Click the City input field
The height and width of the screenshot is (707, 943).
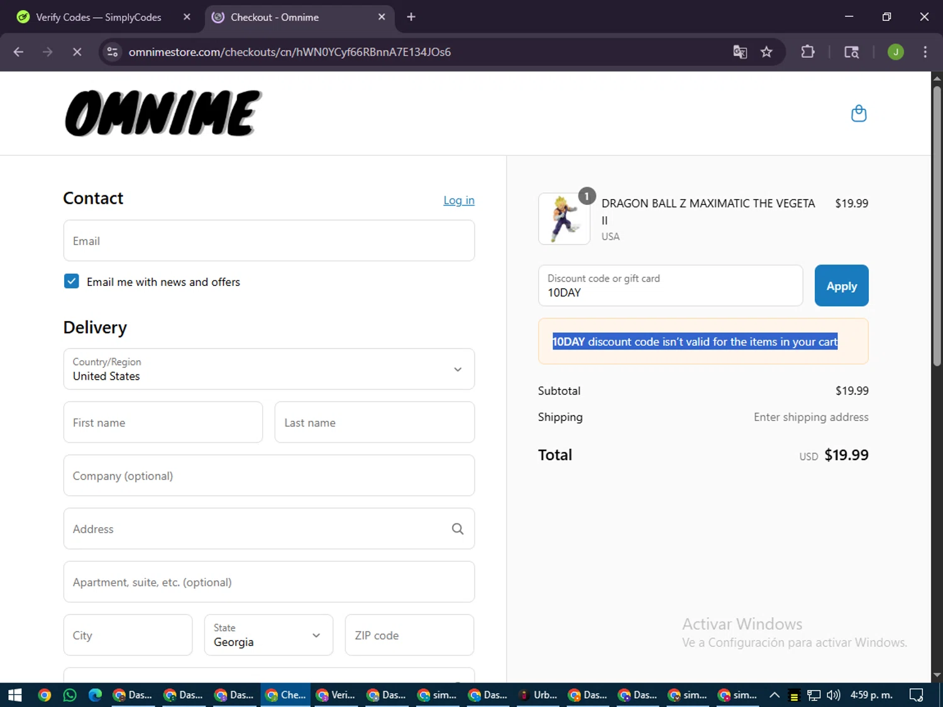[128, 635]
